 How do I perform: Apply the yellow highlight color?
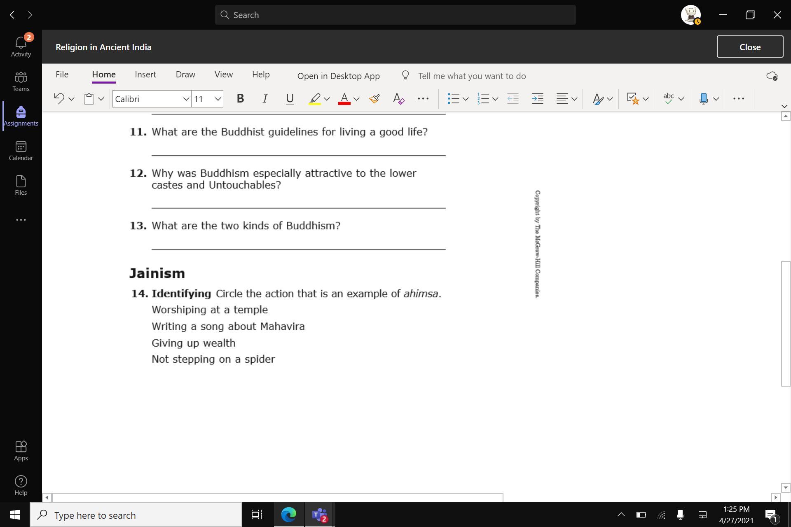(315, 99)
